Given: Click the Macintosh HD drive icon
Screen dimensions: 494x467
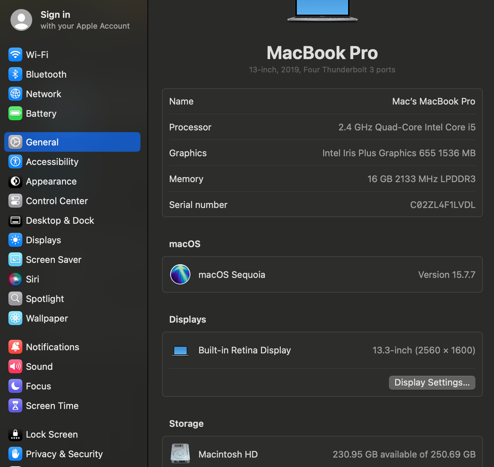Looking at the screenshot, I should (180, 453).
